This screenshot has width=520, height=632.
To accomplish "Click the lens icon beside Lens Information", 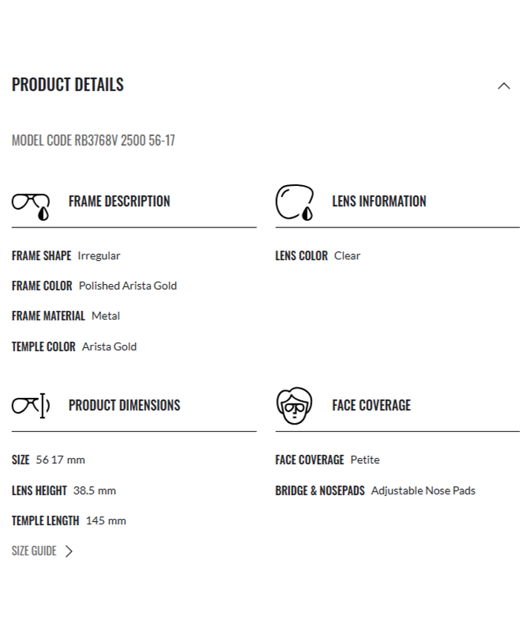I will (x=294, y=202).
